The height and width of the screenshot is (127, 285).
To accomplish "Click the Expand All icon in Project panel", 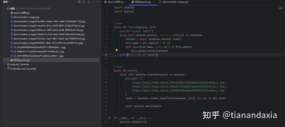I will point(84,2).
